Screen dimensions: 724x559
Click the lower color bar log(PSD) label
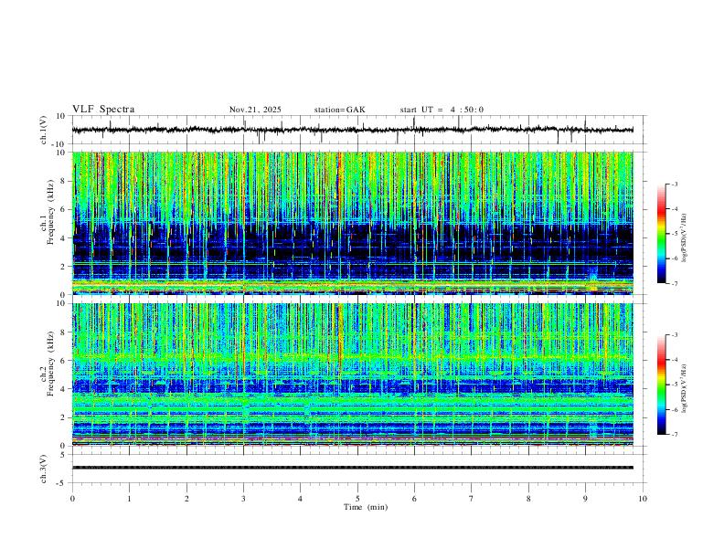click(x=684, y=389)
